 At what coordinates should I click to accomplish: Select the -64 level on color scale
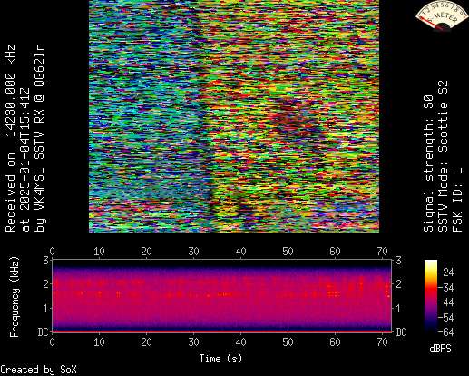[x=446, y=332]
